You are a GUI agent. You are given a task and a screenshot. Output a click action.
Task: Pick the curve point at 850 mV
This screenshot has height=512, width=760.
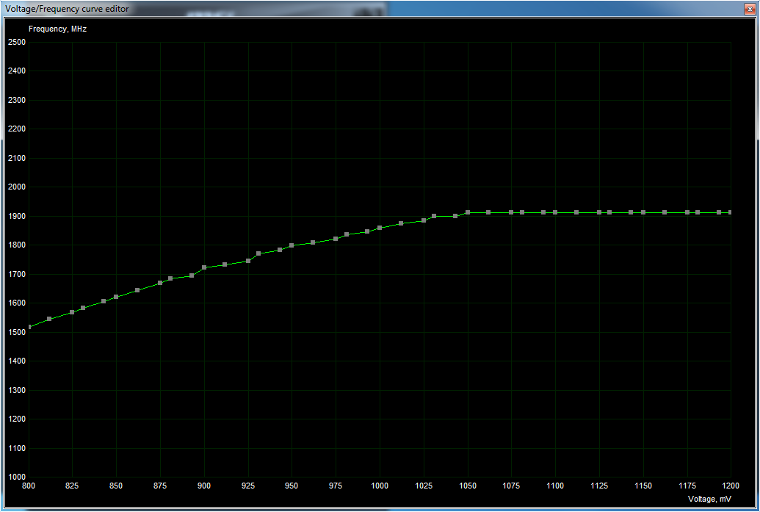click(116, 297)
